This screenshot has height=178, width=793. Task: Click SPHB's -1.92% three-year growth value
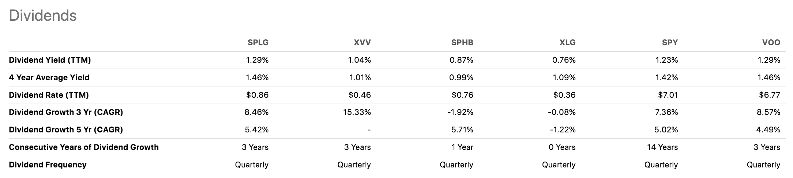(x=460, y=112)
